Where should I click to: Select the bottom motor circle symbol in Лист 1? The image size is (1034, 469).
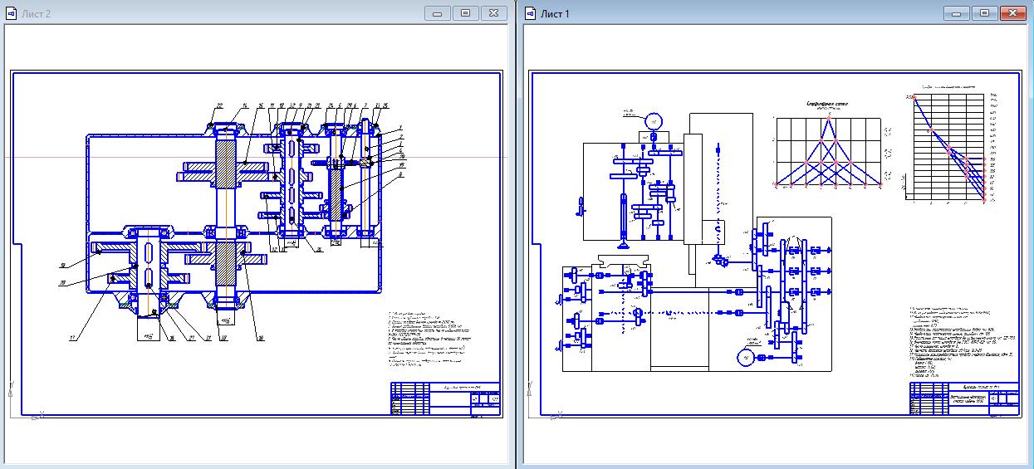[x=745, y=357]
